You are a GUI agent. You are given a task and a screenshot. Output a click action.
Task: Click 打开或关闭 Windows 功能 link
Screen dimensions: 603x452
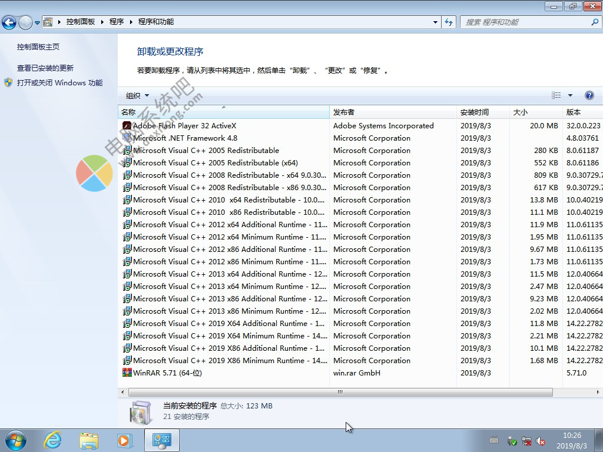(59, 83)
